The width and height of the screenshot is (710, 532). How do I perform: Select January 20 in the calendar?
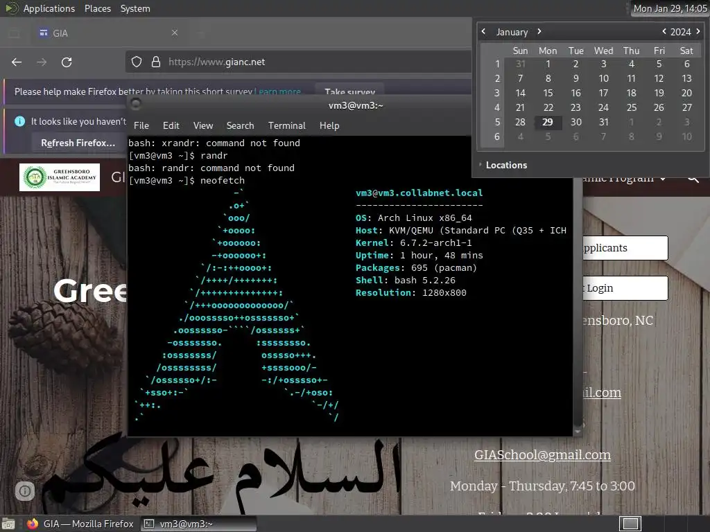tap(686, 93)
